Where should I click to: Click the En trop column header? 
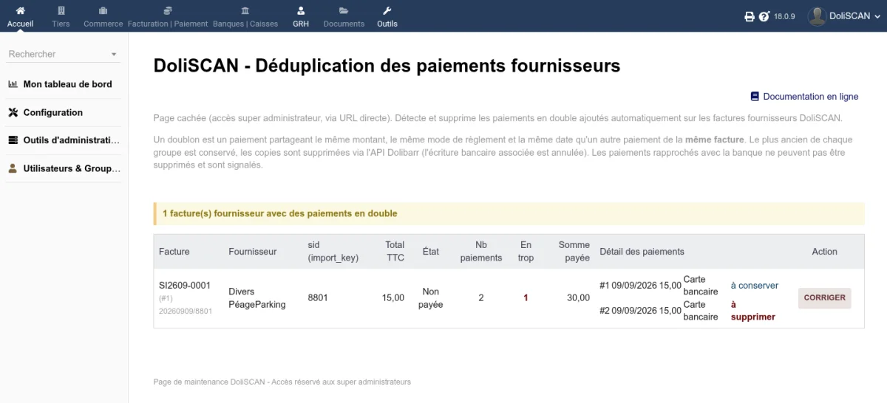(x=526, y=252)
